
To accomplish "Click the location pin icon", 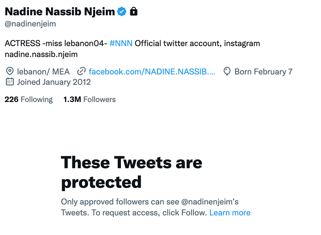I will 9,71.
